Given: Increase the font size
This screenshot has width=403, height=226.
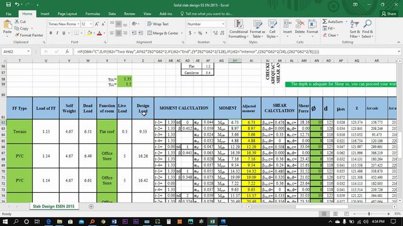Looking at the screenshot, I should click(96, 24).
